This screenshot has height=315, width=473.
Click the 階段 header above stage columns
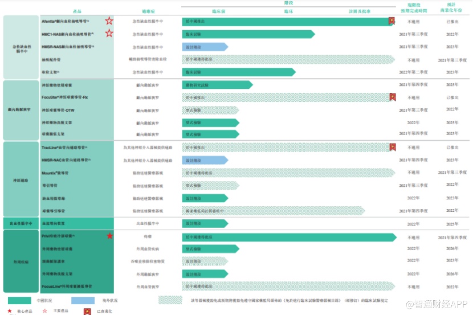[x=289, y=3]
